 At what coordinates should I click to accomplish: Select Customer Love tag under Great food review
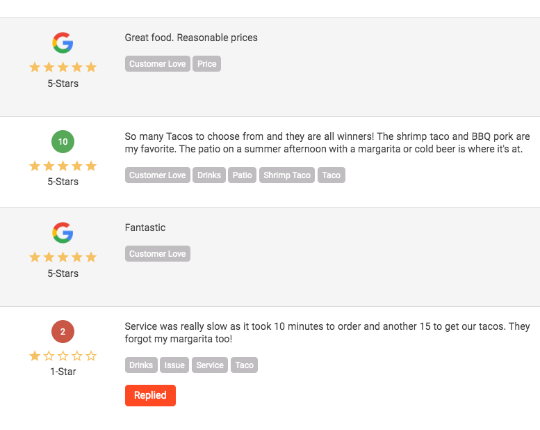pyautogui.click(x=157, y=64)
